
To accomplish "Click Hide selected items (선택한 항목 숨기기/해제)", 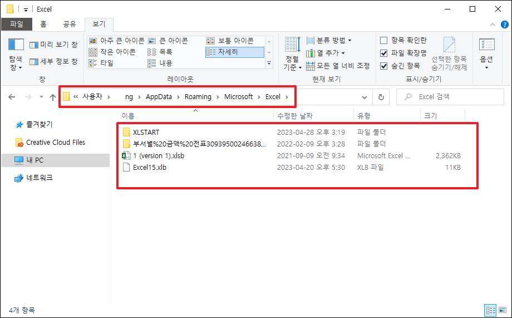I will coord(449,54).
